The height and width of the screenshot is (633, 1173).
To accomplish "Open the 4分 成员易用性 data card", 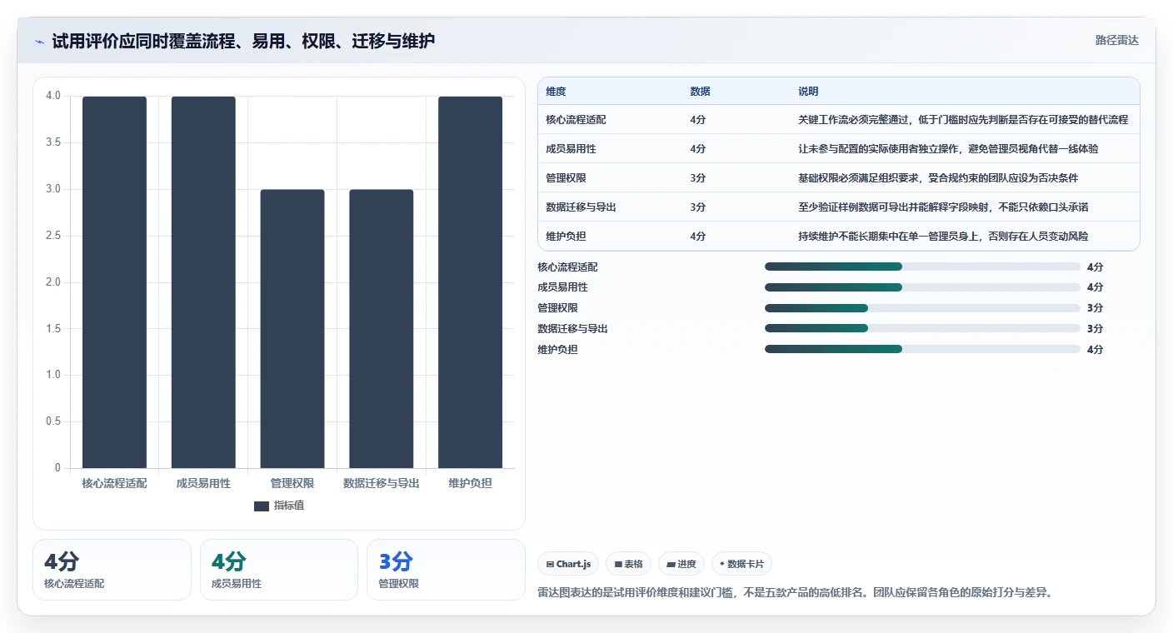I will 279,570.
